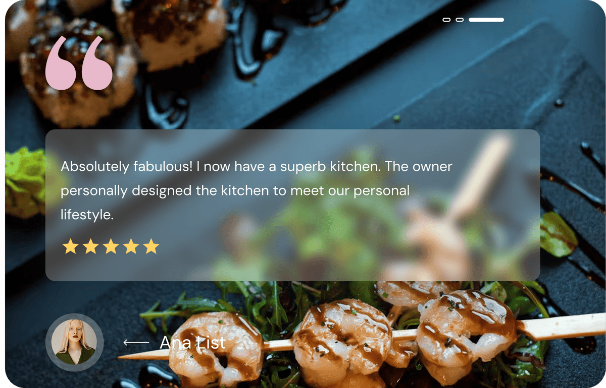Image resolution: width=606 pixels, height=388 pixels.
Task: Click the word "lifestyle." in the review
Action: [x=87, y=215]
